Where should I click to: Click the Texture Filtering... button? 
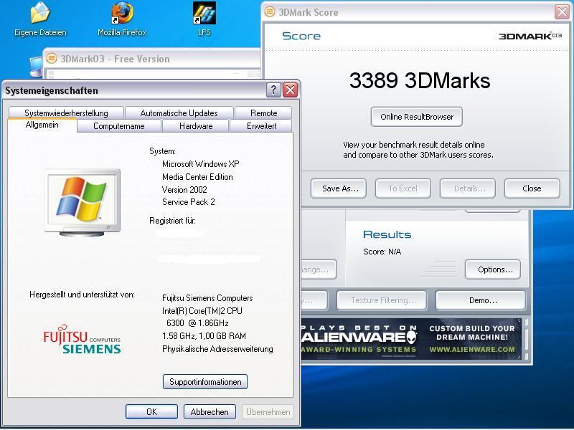[x=382, y=300]
